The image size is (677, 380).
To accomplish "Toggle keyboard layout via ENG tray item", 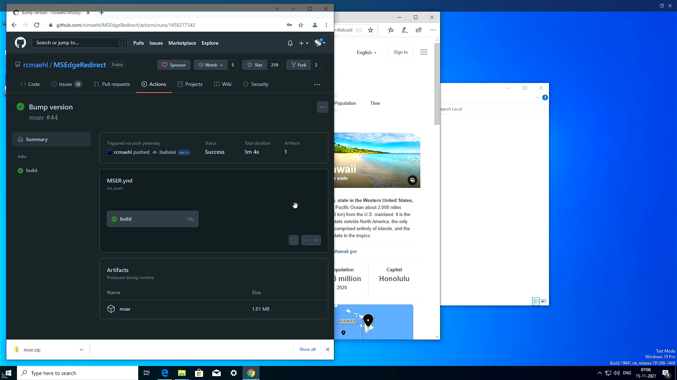I will [x=627, y=373].
